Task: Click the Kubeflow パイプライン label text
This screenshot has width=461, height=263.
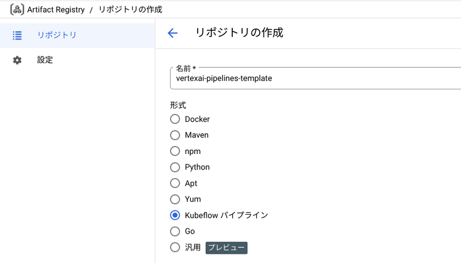Action: (x=226, y=215)
